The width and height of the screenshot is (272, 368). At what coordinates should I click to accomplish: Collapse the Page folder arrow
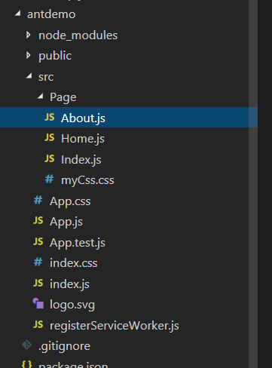pos(41,97)
